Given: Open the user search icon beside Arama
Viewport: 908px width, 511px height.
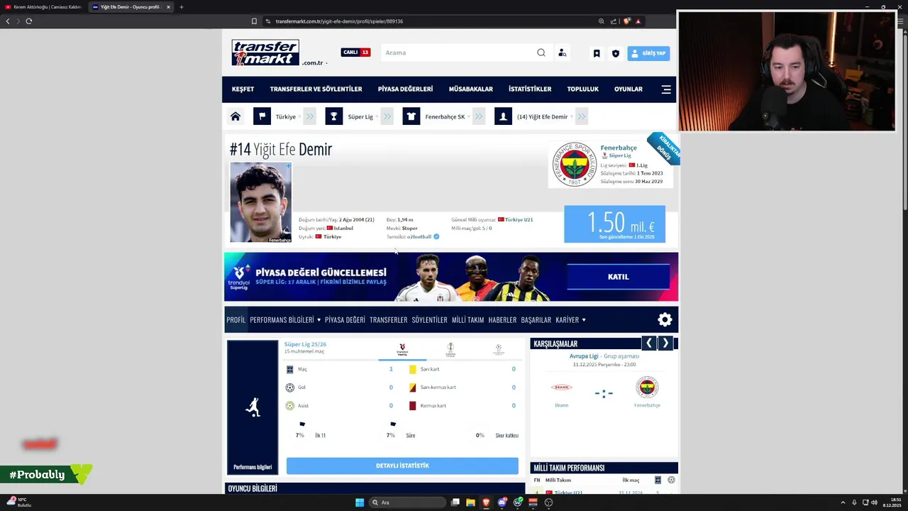Looking at the screenshot, I should [562, 53].
